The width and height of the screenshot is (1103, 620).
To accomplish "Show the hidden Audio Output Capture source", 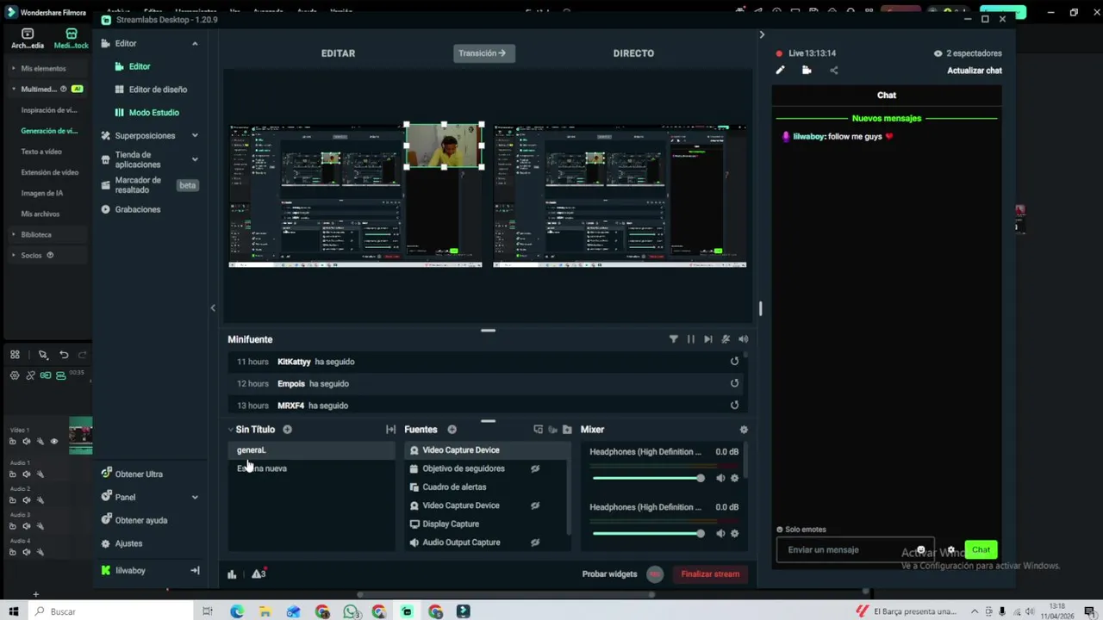I will [x=535, y=542].
